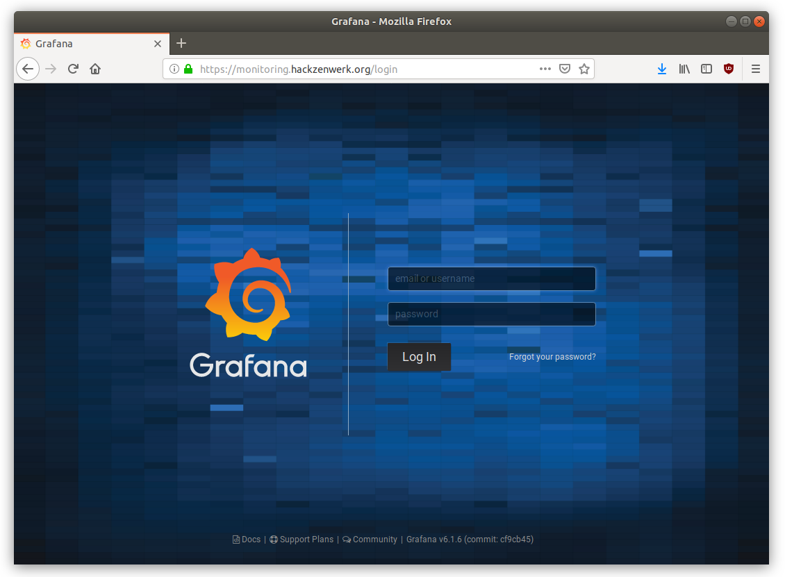Open the downloads arrow panel

[x=662, y=69]
